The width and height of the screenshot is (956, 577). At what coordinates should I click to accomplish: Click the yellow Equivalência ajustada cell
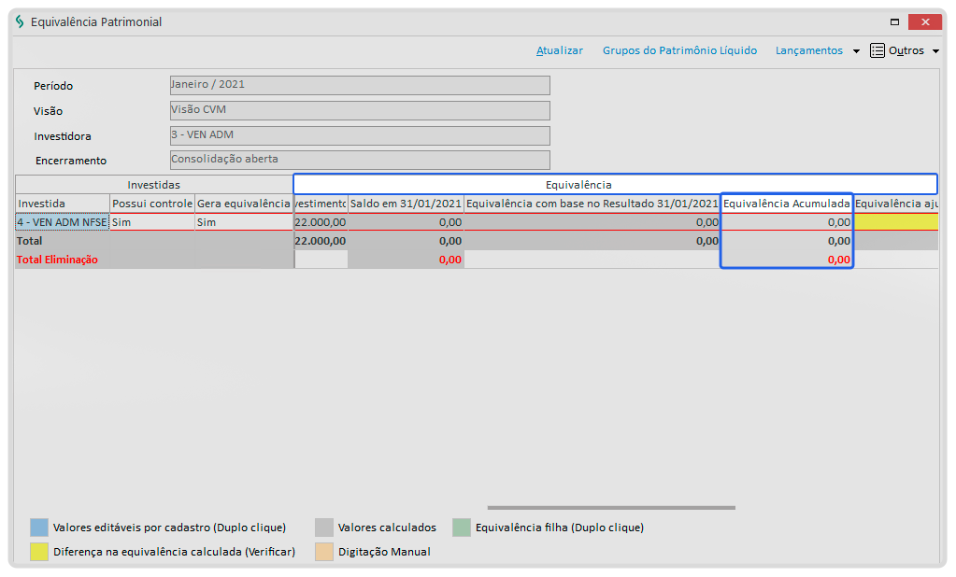895,223
